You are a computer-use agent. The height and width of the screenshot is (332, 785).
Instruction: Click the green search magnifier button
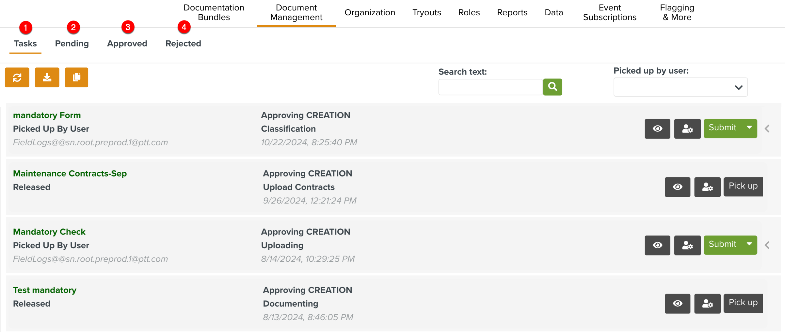[x=552, y=87]
